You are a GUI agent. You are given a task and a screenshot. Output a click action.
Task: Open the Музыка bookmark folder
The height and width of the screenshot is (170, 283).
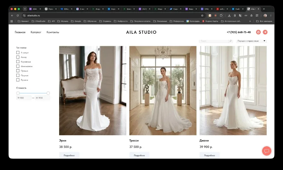pos(63,21)
